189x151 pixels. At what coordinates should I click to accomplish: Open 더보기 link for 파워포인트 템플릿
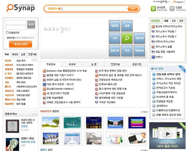pos(144,112)
